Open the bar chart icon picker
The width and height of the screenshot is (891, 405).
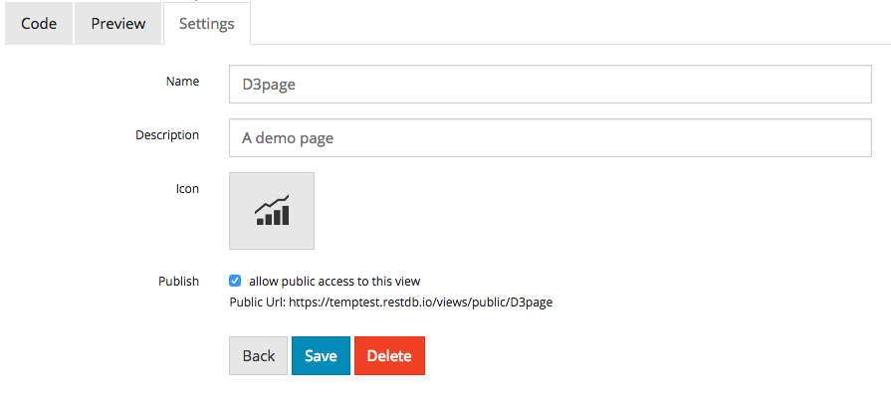[272, 211]
